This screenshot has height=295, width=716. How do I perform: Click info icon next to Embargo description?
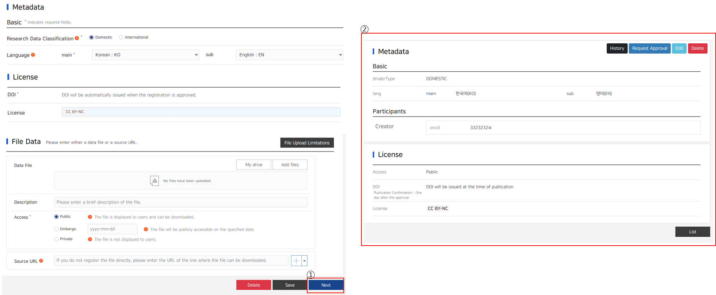point(146,229)
